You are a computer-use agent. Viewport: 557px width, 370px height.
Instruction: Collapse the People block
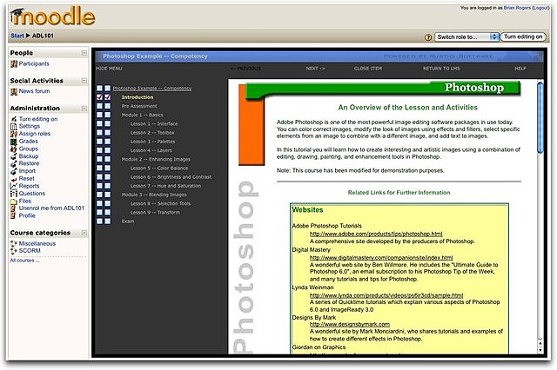tap(84, 53)
